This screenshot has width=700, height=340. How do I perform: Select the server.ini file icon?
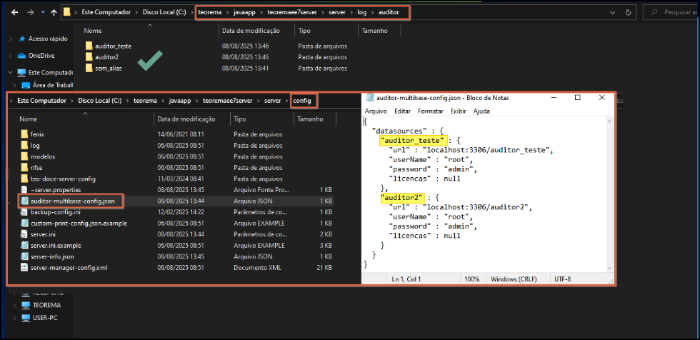pos(24,234)
